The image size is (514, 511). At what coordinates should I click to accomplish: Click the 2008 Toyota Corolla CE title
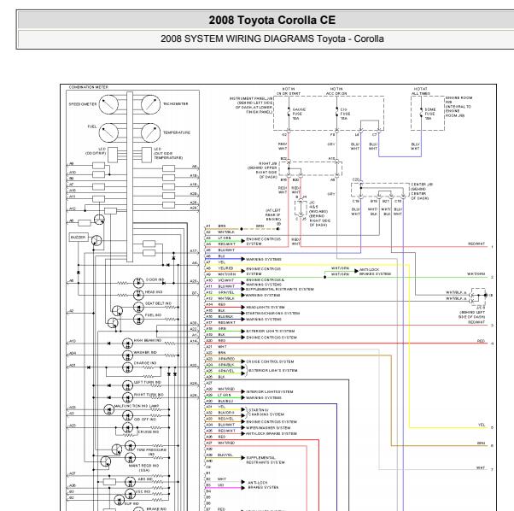coord(272,20)
